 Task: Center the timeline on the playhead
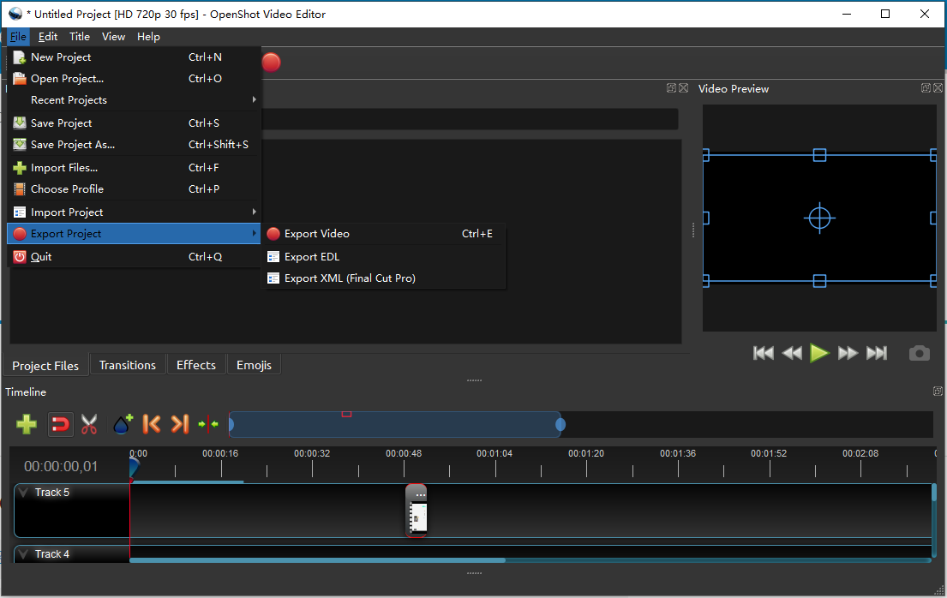[208, 424]
